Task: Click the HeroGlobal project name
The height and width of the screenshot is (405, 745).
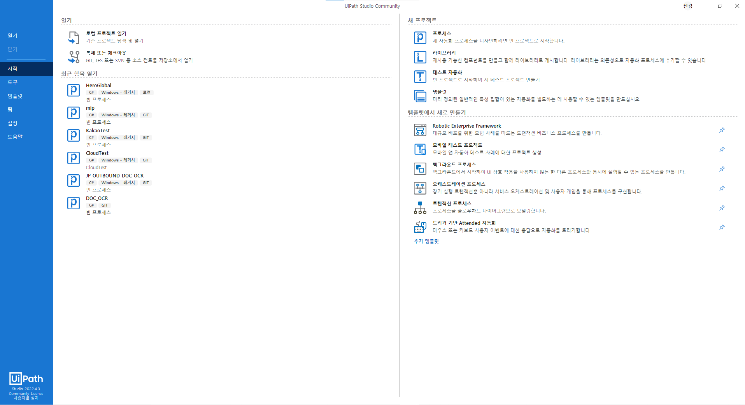Action: pos(98,86)
